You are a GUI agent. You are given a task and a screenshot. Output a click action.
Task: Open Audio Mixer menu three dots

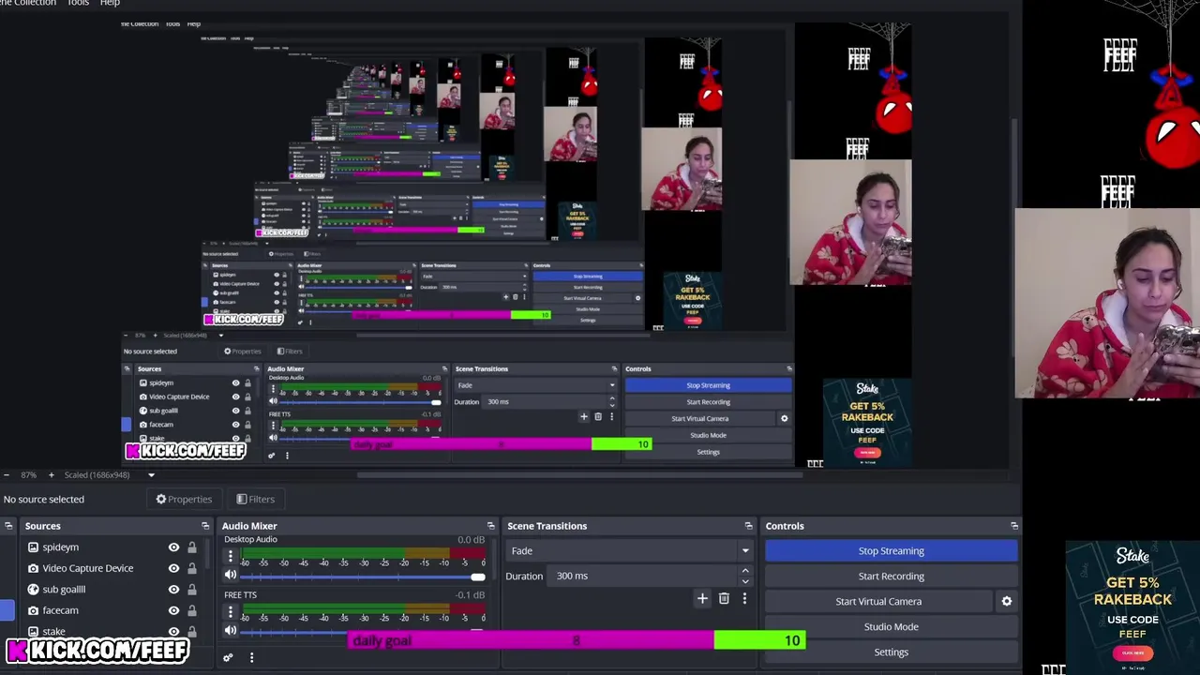pyautogui.click(x=251, y=658)
